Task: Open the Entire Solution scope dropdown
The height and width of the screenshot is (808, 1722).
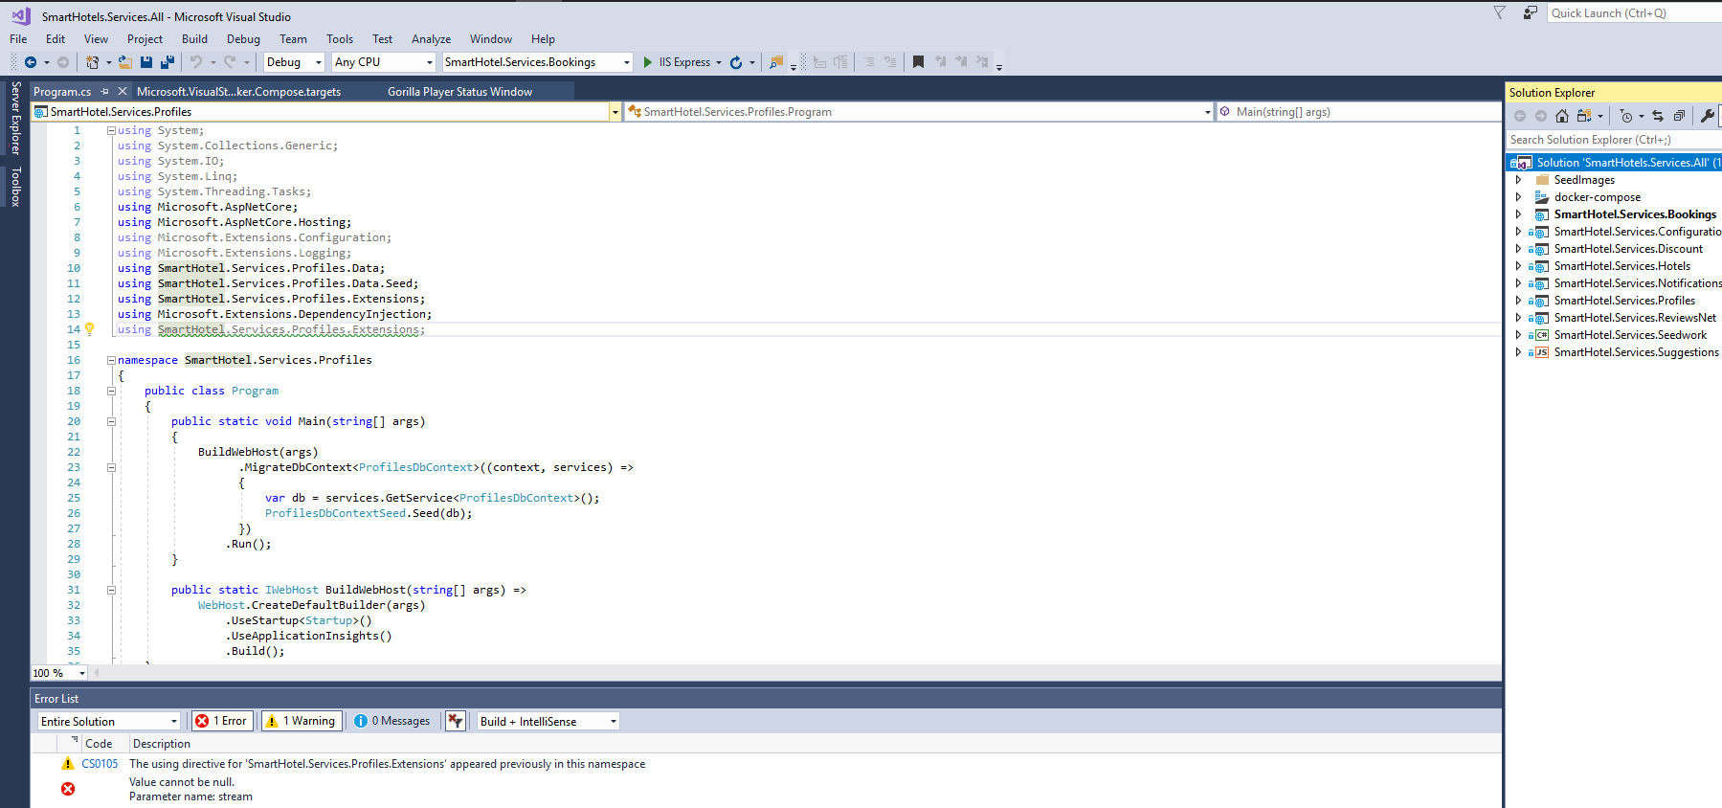Action: coord(109,721)
